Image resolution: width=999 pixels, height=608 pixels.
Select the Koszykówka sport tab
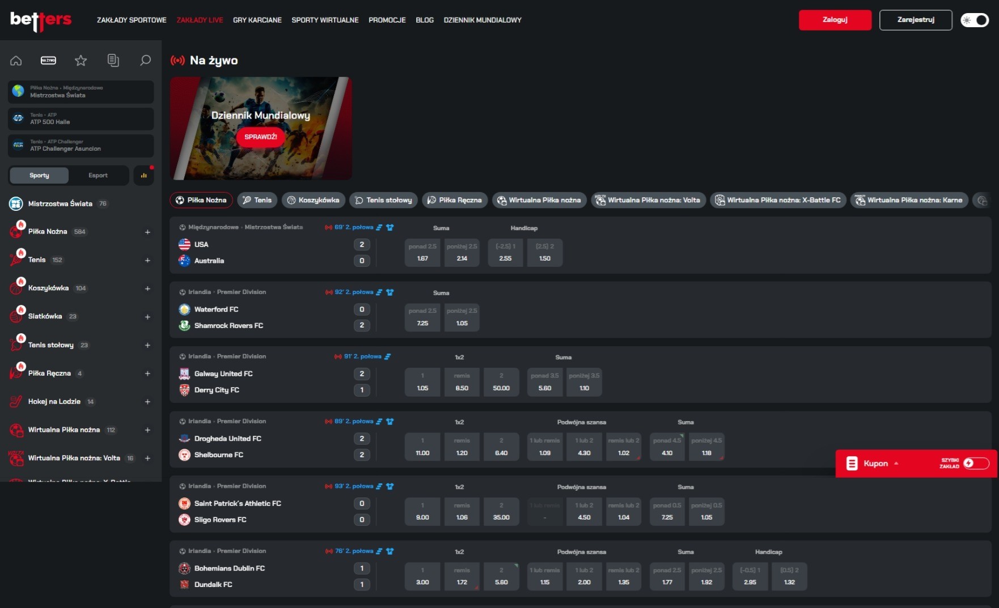(314, 200)
